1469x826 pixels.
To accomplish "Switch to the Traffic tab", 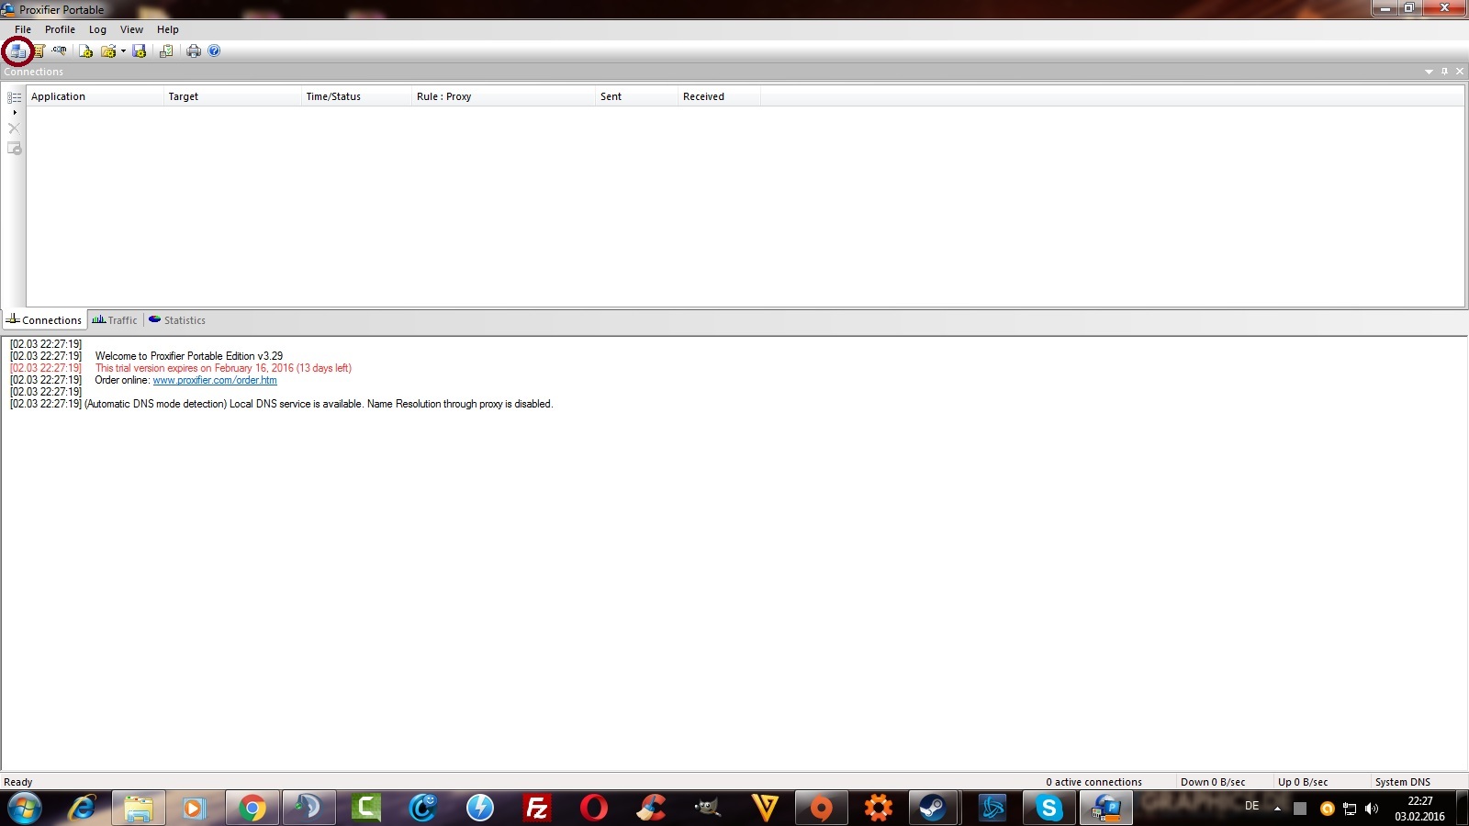I will [x=115, y=320].
